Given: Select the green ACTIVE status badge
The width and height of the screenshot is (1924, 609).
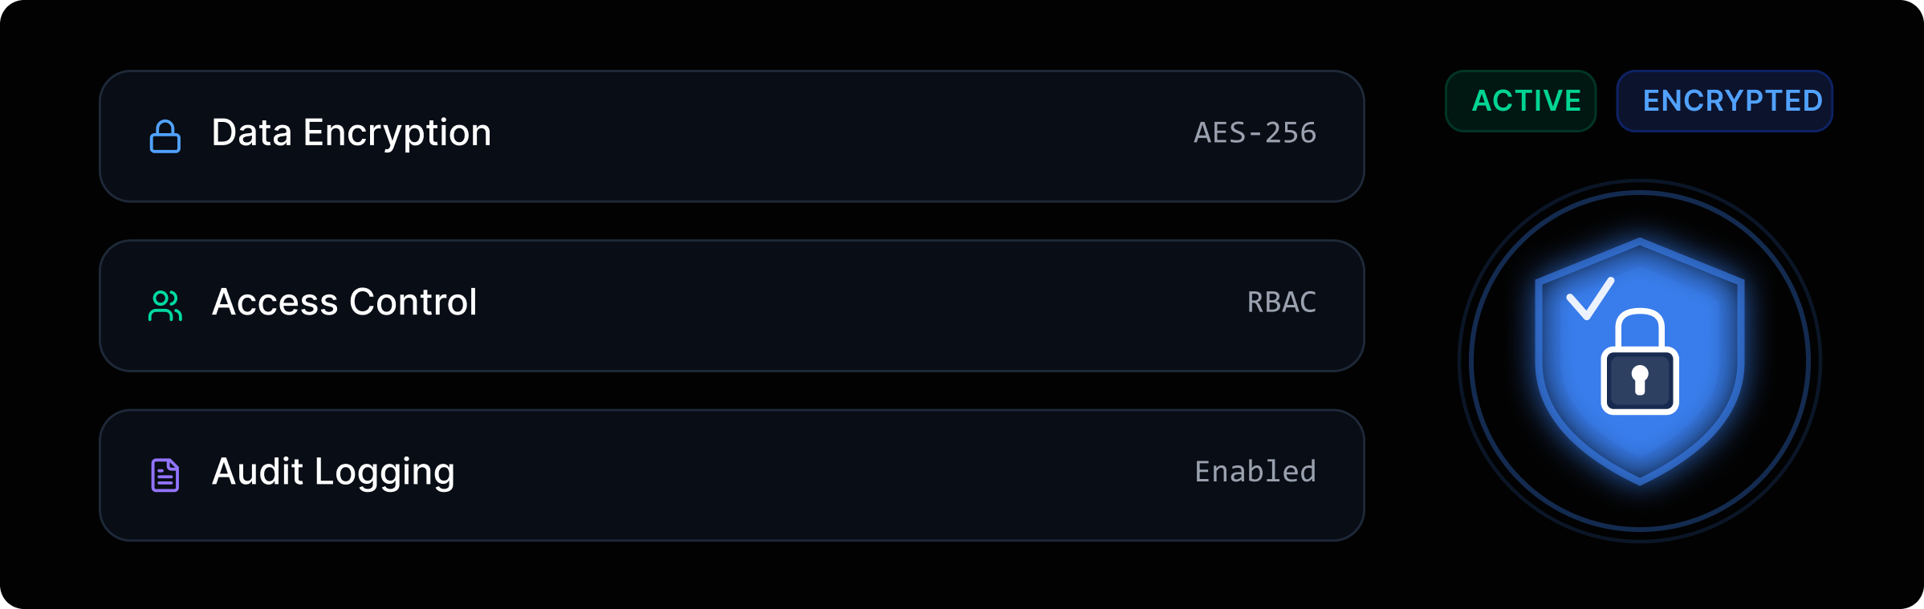Looking at the screenshot, I should pyautogui.click(x=1520, y=101).
